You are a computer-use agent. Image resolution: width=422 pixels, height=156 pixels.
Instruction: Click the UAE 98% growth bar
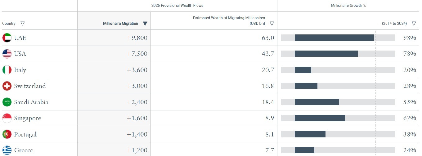click(x=334, y=38)
